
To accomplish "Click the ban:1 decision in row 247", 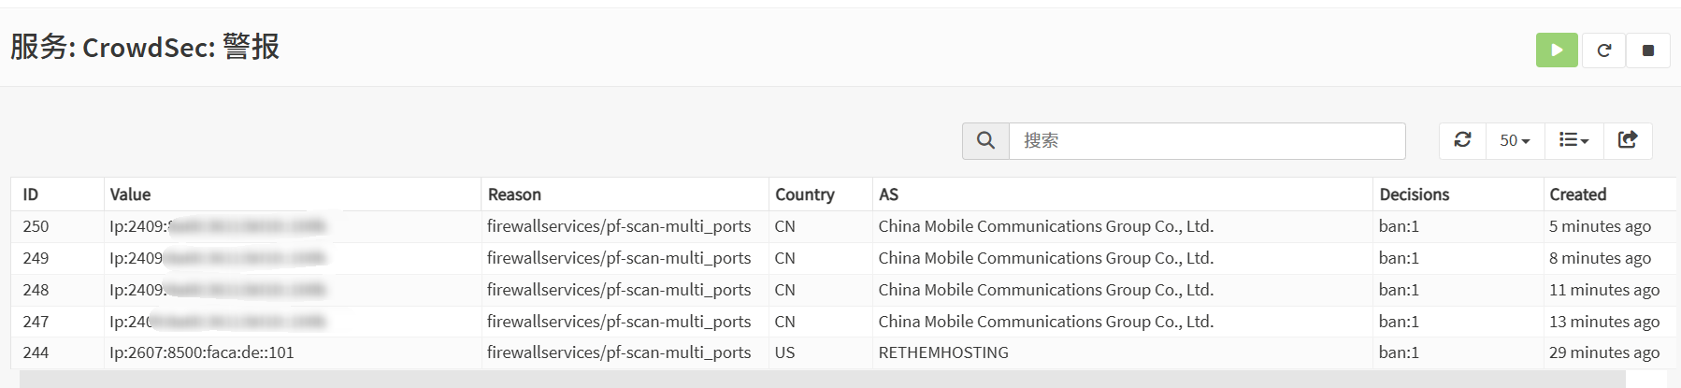I will click(x=1399, y=322).
